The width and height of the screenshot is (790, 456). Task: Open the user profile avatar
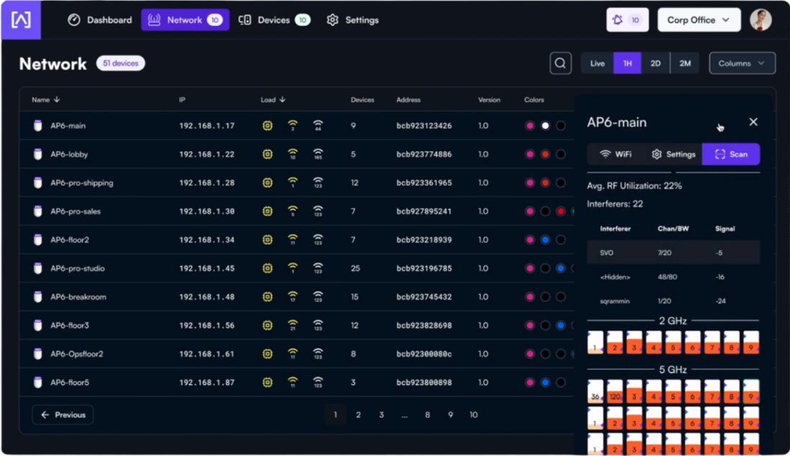(761, 20)
